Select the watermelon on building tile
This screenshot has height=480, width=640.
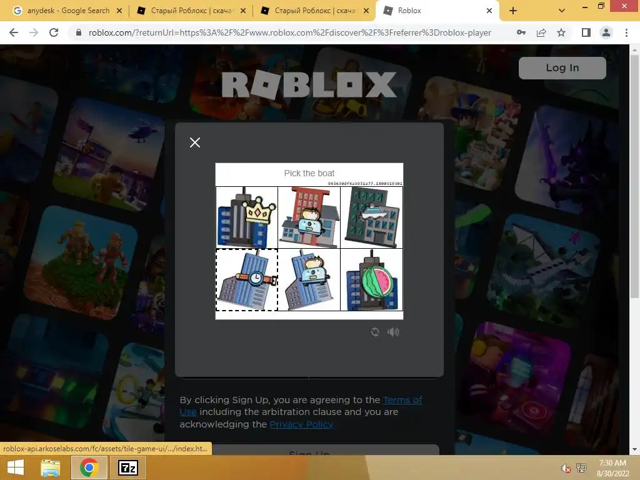pyautogui.click(x=371, y=280)
